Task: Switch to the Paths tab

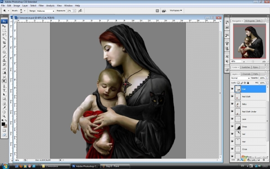Action: (x=256, y=74)
